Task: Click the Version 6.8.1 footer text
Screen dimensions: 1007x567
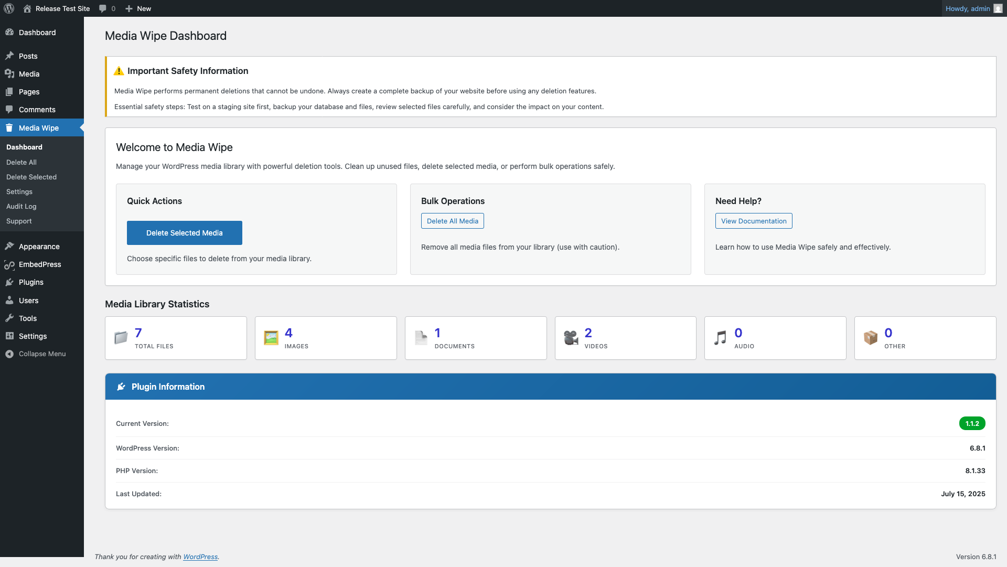Action: coord(976,557)
